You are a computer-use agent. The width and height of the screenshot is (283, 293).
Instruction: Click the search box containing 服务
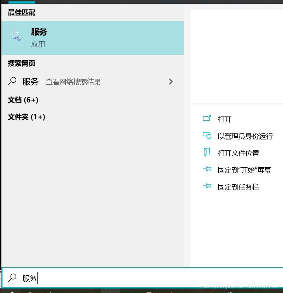pyautogui.click(x=142, y=278)
